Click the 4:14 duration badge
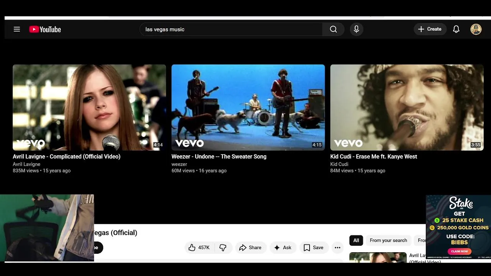The image size is (491, 276). [x=158, y=145]
